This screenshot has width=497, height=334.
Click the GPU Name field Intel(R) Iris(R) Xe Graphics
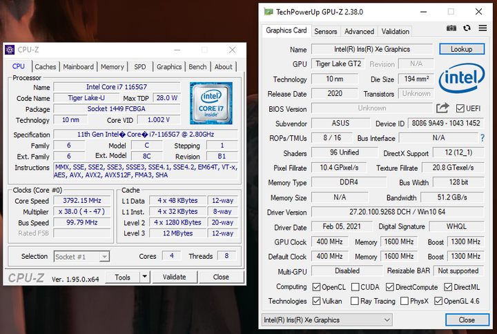(372, 49)
